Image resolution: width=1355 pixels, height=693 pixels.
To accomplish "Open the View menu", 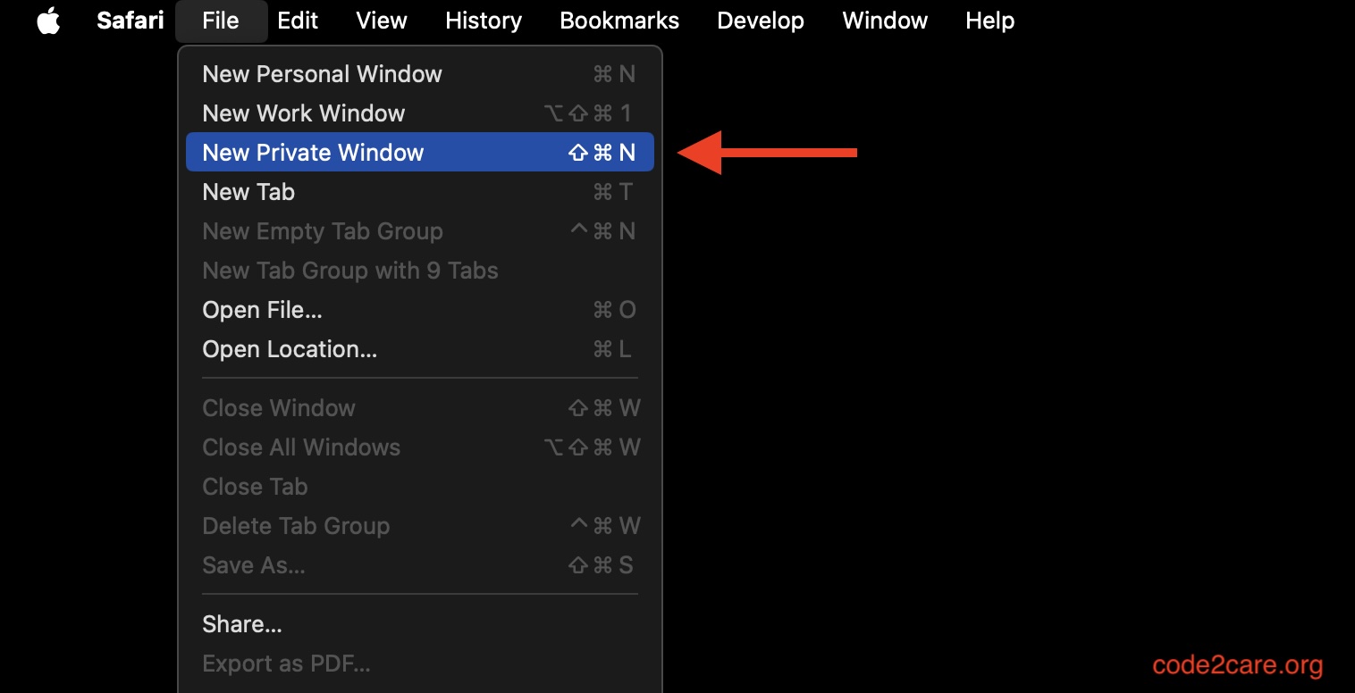I will [x=382, y=21].
